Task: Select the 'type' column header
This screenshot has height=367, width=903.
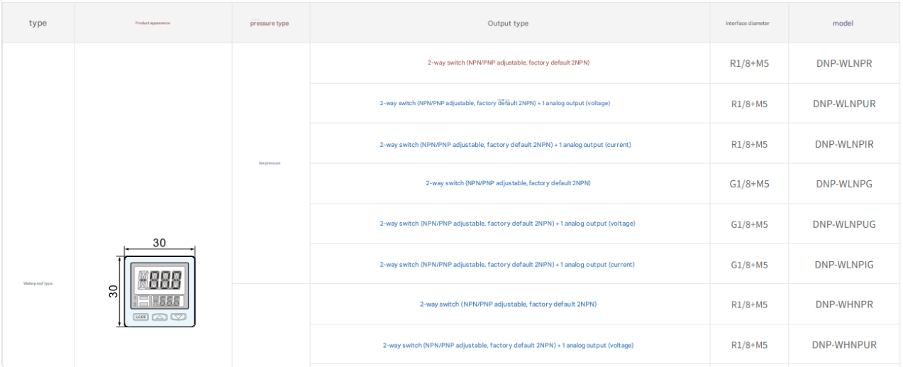Action: [38, 23]
